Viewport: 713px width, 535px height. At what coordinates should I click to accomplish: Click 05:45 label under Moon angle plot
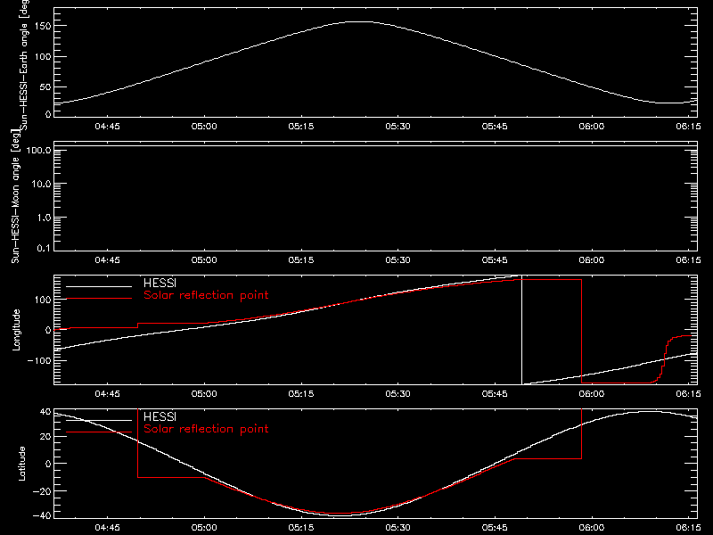[495, 260]
